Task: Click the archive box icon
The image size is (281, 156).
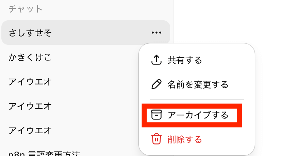Action: 156,115
